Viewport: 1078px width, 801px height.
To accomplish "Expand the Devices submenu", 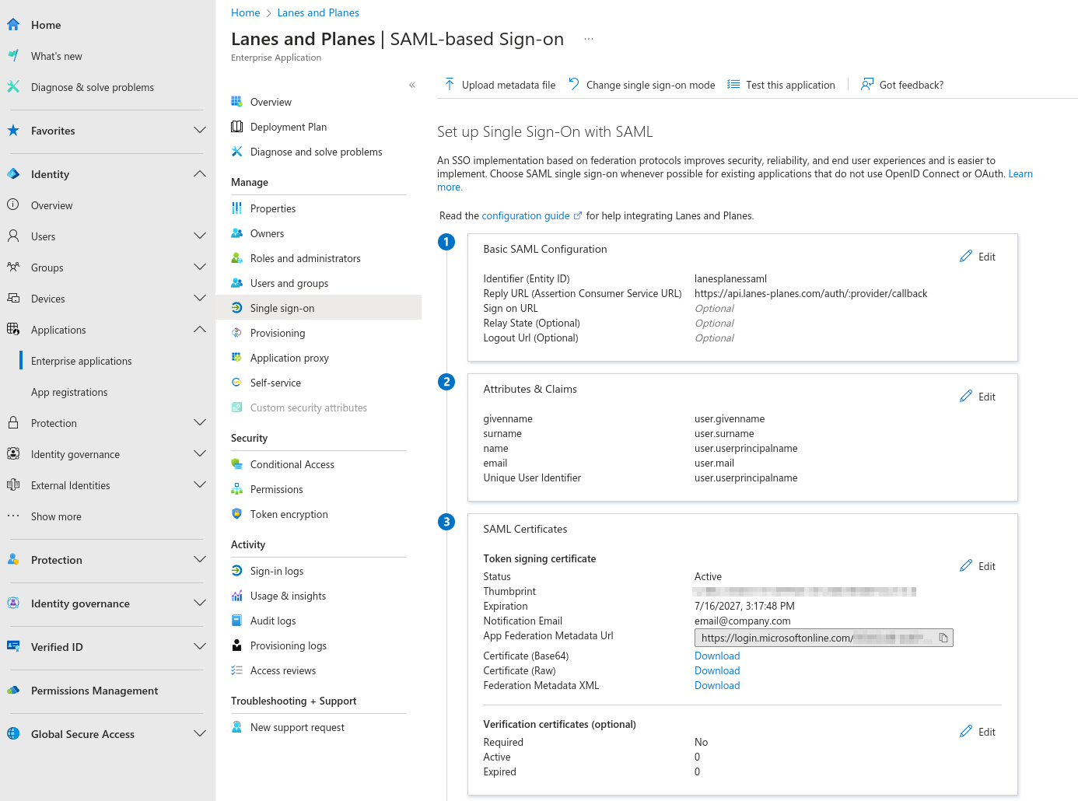I will click(x=200, y=299).
